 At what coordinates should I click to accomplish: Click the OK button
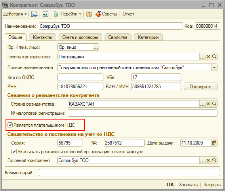pos(170,185)
